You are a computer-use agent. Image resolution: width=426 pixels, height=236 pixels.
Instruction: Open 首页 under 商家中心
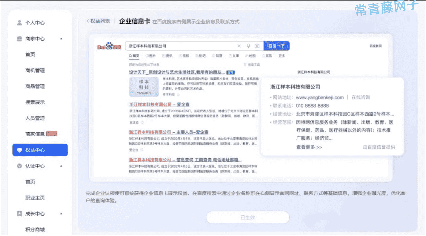pyautogui.click(x=30, y=55)
